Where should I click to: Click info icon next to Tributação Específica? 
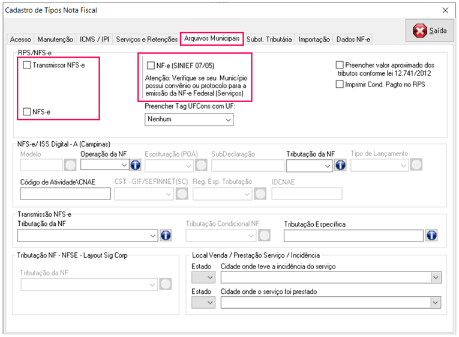[x=431, y=235]
